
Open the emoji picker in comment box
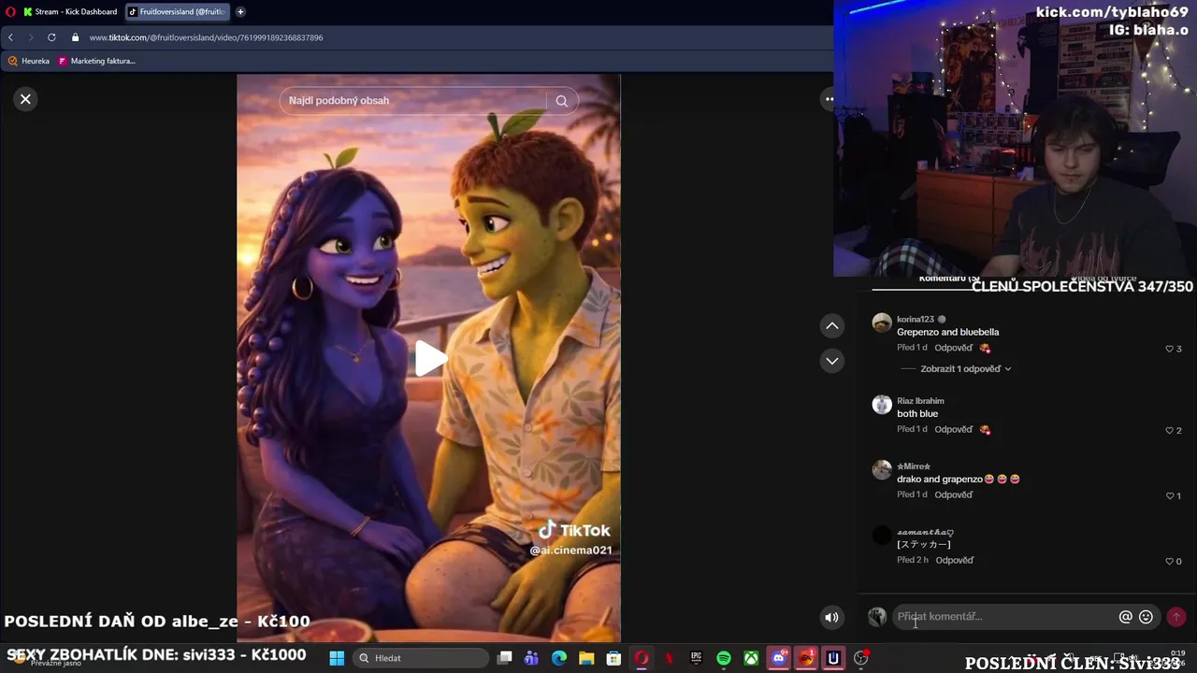[x=1146, y=617]
